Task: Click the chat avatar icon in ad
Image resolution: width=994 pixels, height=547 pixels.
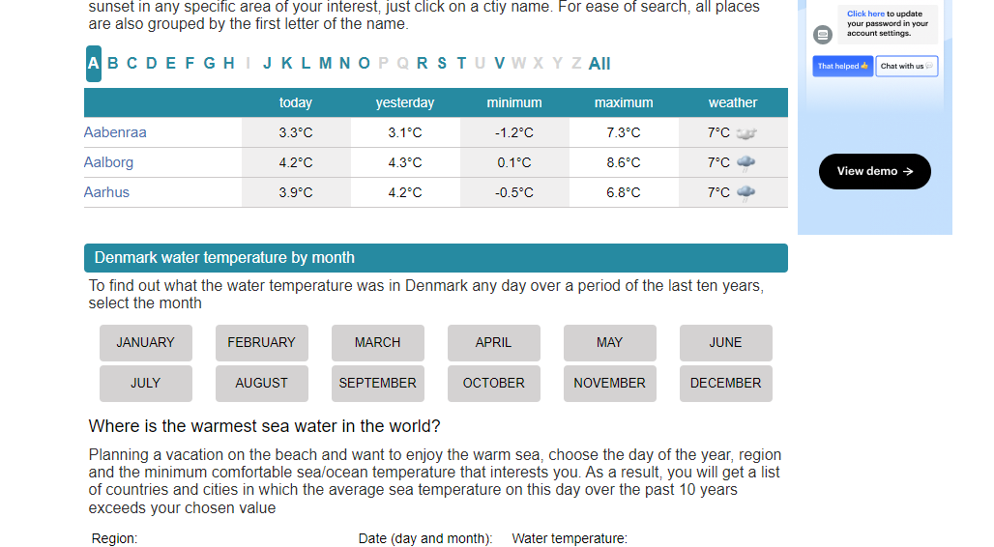Action: click(823, 34)
